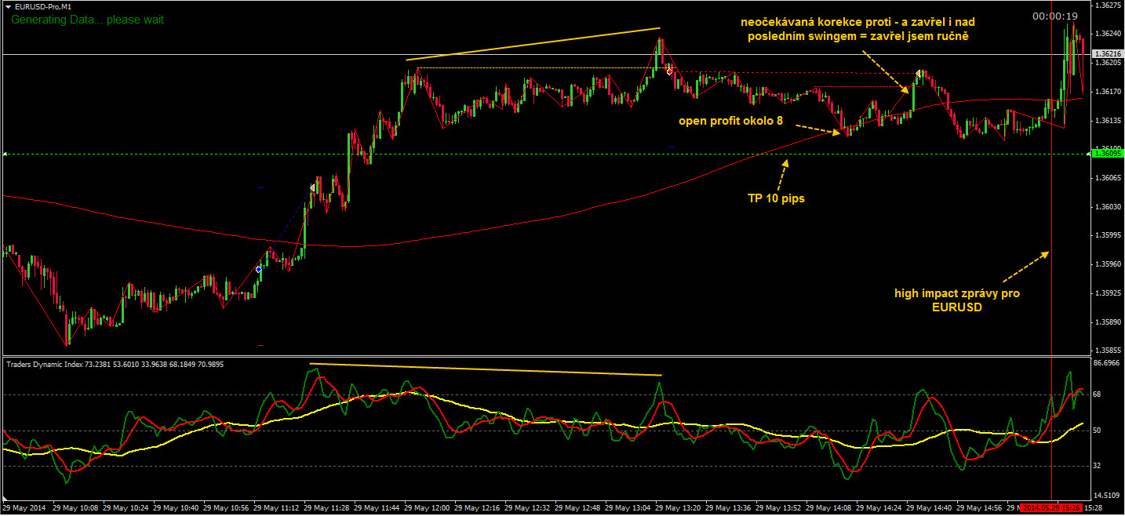Click price scale value 1.35960
Viewport: 1125px width, 516px height.
(x=1109, y=264)
